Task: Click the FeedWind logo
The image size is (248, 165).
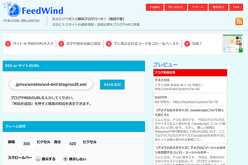Action: pyautogui.click(x=33, y=9)
